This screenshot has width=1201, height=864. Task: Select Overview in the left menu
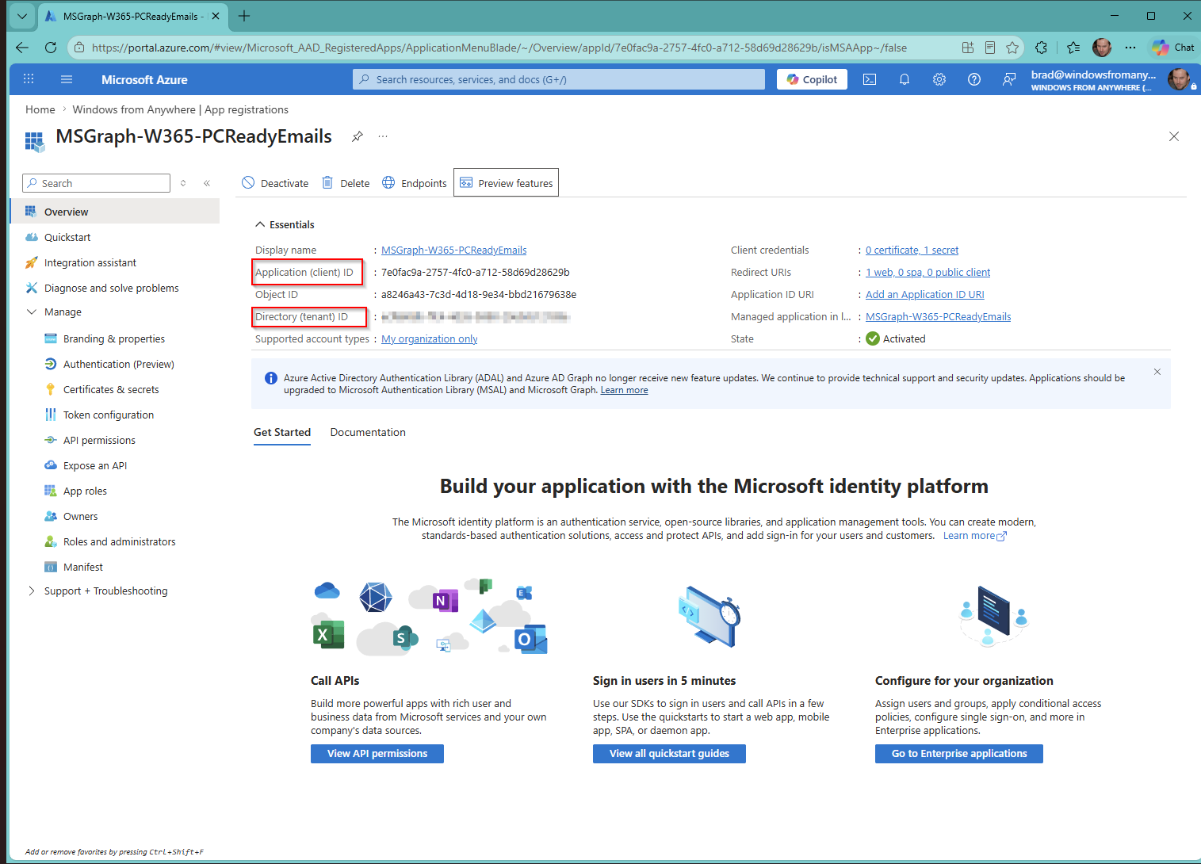115,212
